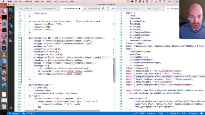Viewport: 205px width, 115px height.
Task: Change encoding via UTF-8 in status bar
Action: pos(160,113)
